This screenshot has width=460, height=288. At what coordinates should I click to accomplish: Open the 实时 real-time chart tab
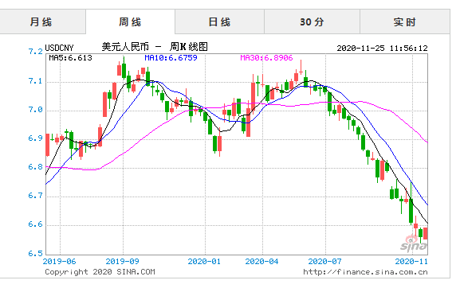click(x=404, y=22)
